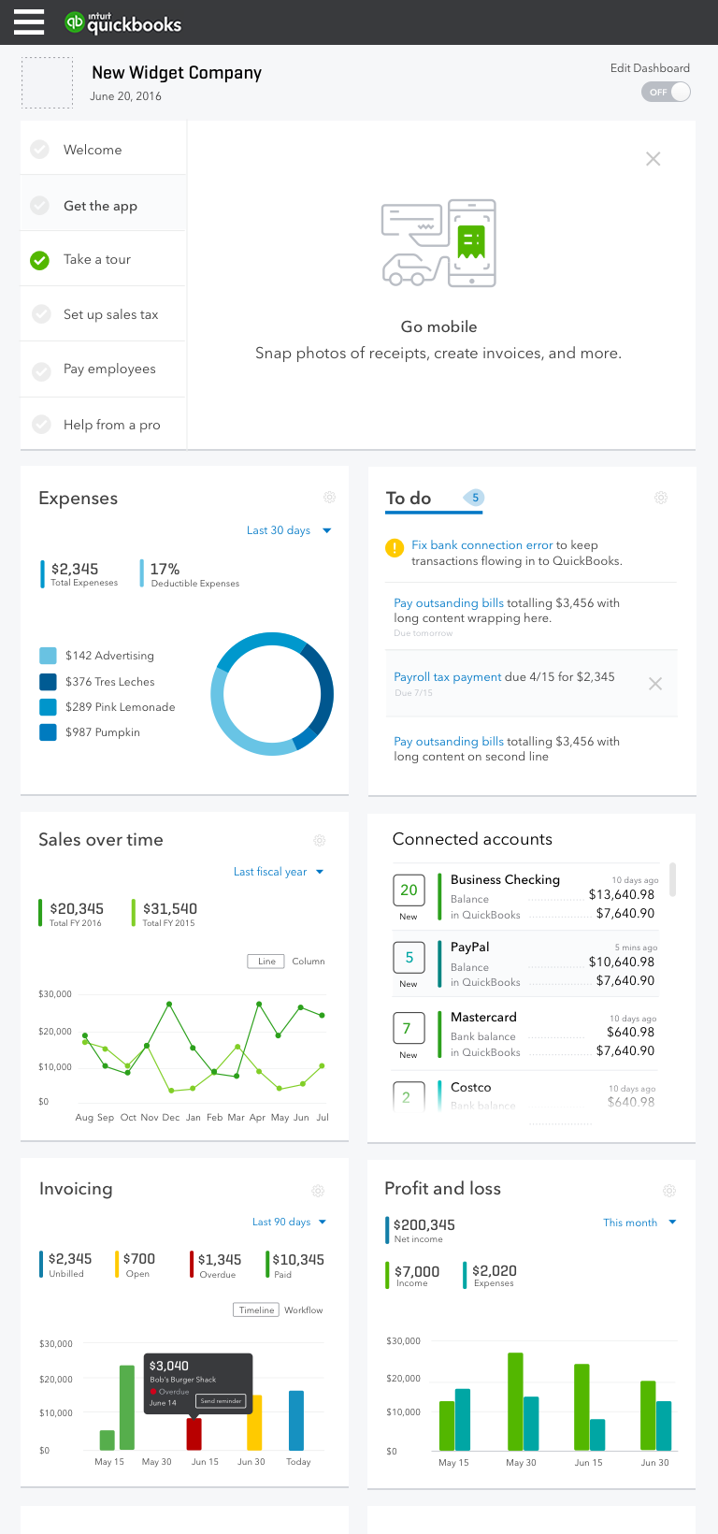This screenshot has width=718, height=1534.
Task: Select the To do tab
Action: click(409, 499)
